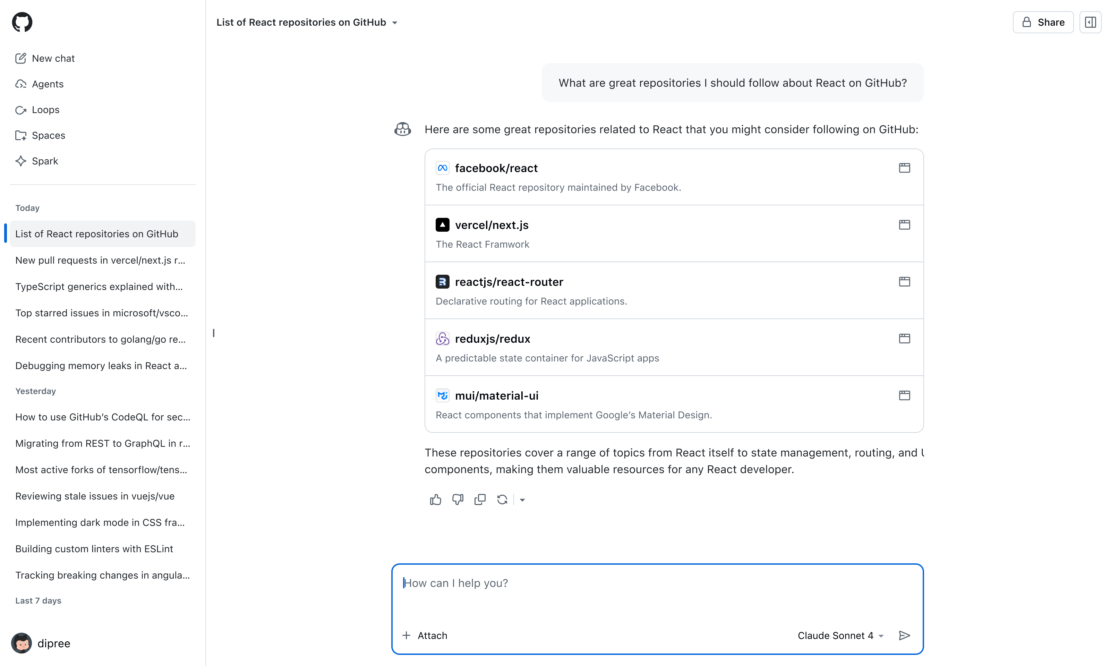Open 'New pull requests in vercel/next.js' chat
This screenshot has width=1110, height=666.
102,260
